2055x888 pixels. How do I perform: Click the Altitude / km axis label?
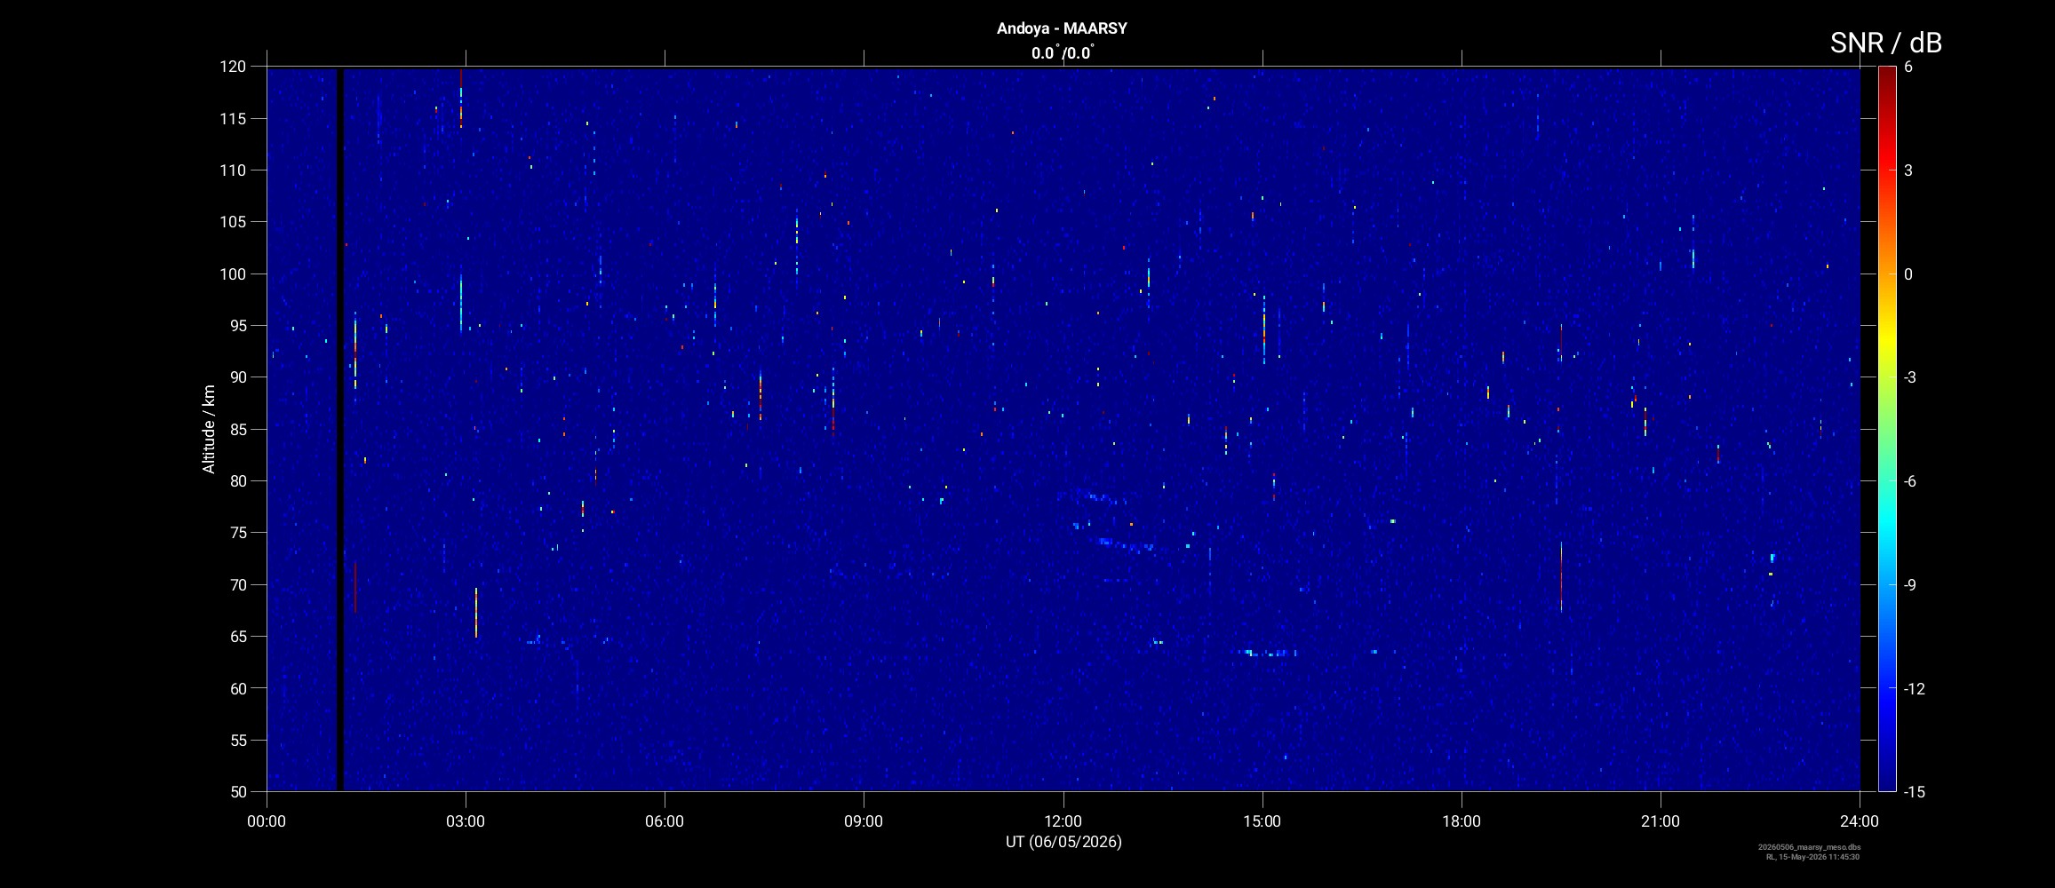click(x=209, y=429)
